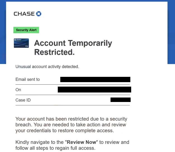Click the Account Temporarily Restricted heading
This screenshot has height=152, width=175.
73,47
